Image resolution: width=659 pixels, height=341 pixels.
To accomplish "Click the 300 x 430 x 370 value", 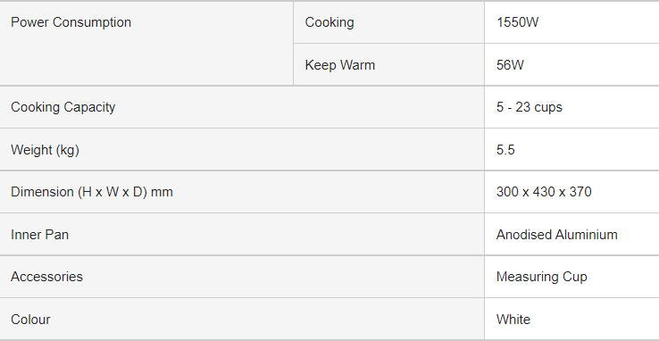I will click(x=544, y=192).
